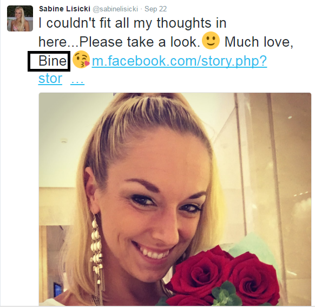Open Sabine Lisicki's profile avatar
The width and height of the screenshot is (315, 307).
click(x=20, y=18)
